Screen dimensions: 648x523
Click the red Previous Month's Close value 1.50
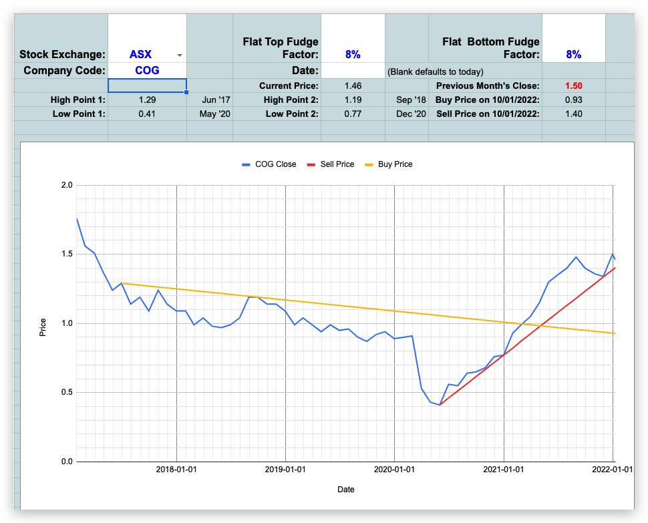(573, 85)
